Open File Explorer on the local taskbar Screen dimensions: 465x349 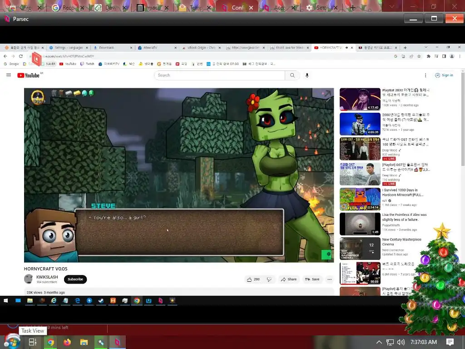[x=84, y=342]
